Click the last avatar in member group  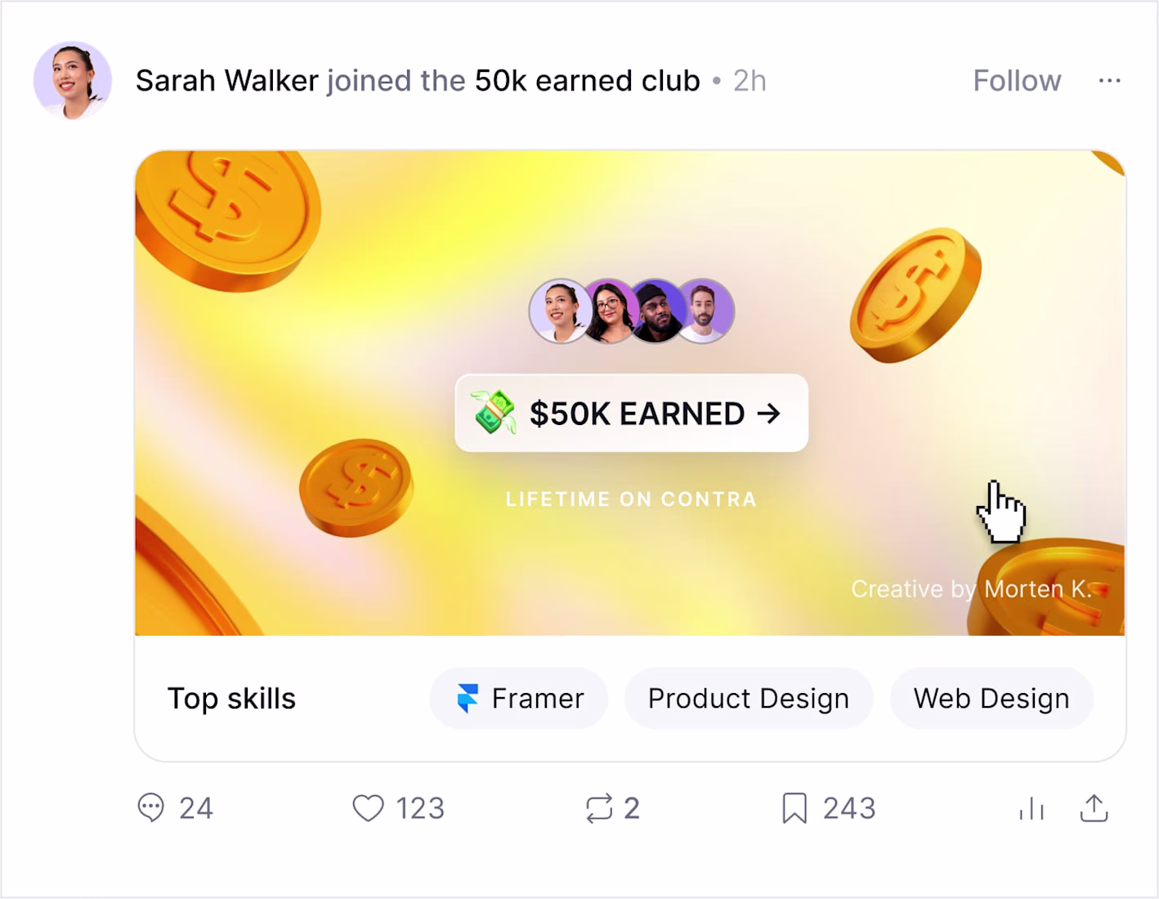click(x=703, y=311)
